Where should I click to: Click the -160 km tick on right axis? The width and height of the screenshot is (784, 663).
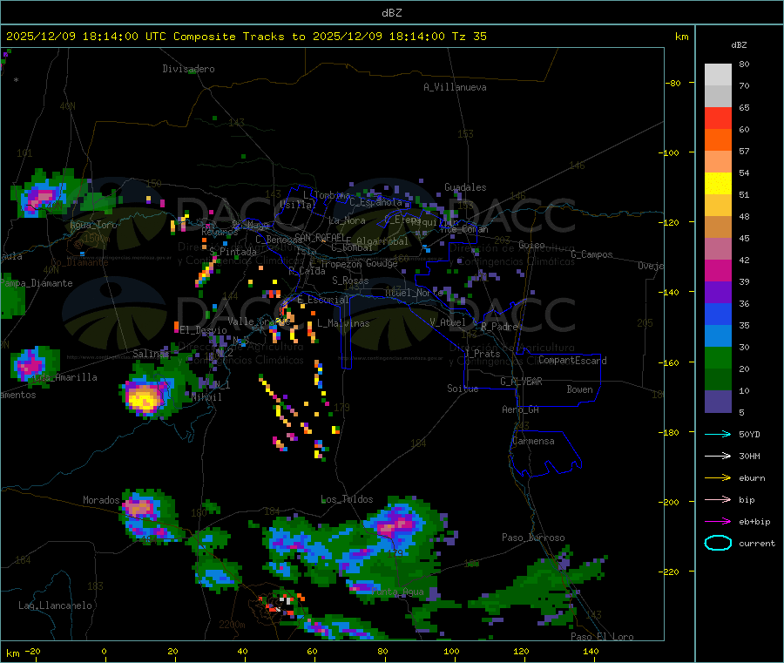click(671, 362)
